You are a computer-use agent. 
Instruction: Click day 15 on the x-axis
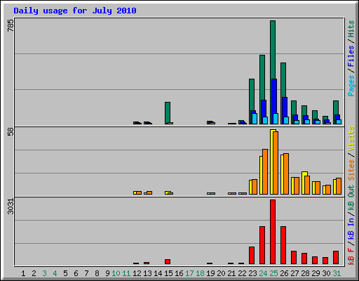click(x=168, y=273)
